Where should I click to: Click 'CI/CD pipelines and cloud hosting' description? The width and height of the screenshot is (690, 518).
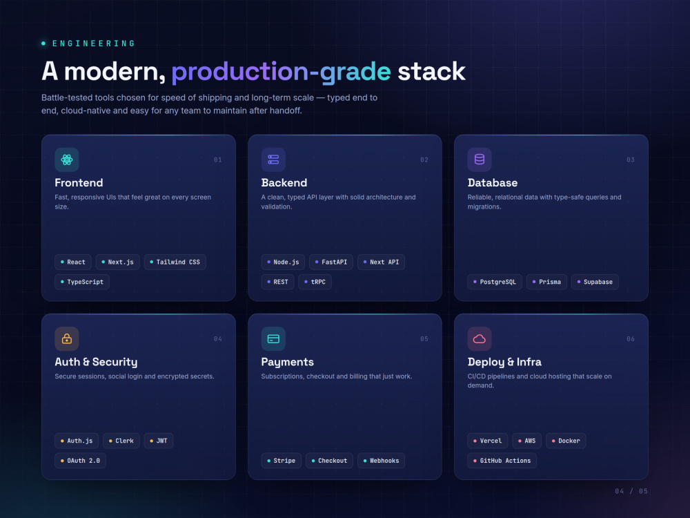tap(540, 381)
